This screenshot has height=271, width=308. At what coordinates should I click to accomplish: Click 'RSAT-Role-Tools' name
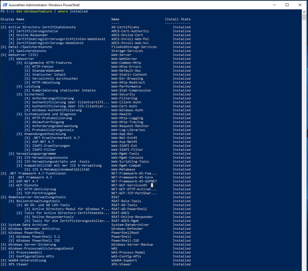pos(126,201)
